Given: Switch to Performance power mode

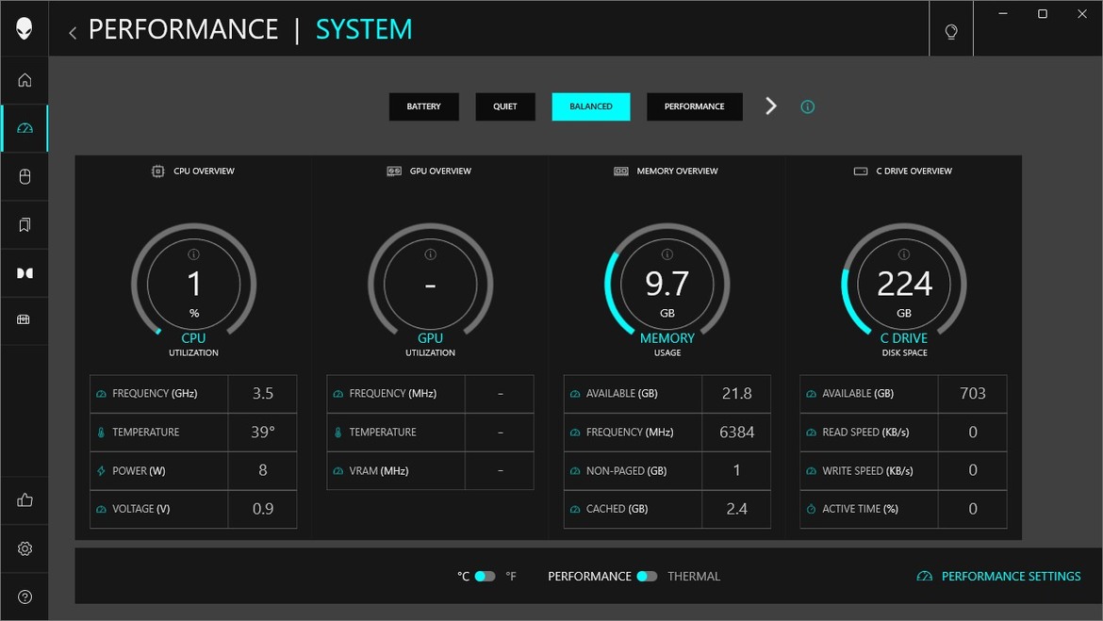Looking at the screenshot, I should [x=694, y=106].
